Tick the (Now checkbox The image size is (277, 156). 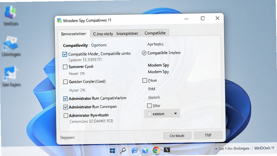145,80
